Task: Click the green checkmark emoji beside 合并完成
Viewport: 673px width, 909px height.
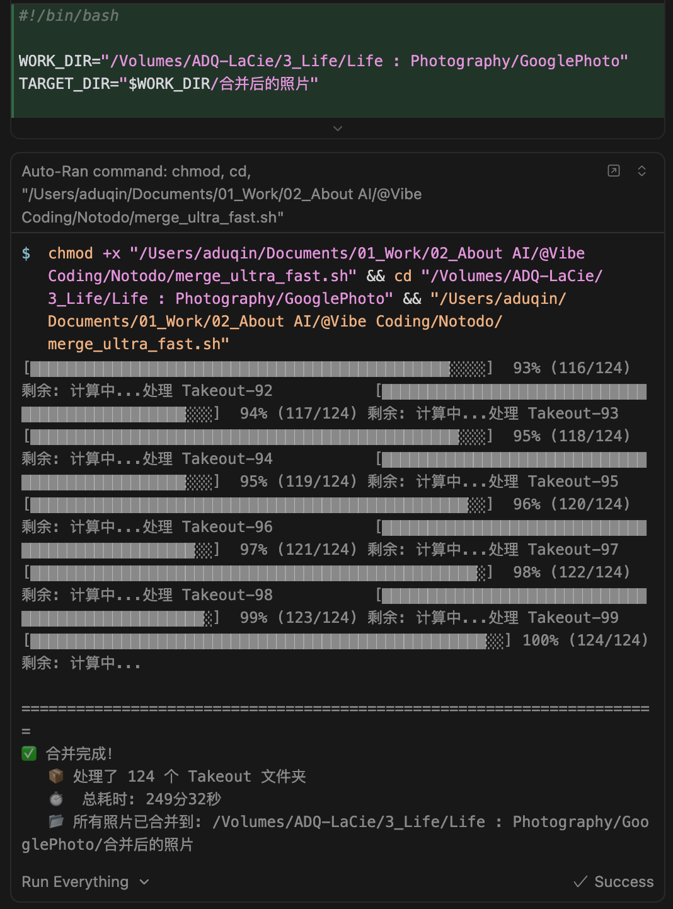Action: 29,753
